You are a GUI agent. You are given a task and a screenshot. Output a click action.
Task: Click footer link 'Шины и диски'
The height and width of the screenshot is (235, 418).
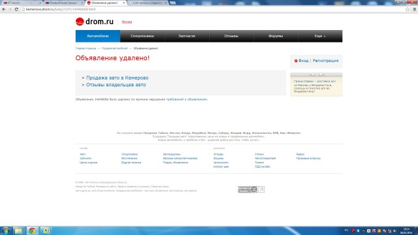[x=89, y=163]
